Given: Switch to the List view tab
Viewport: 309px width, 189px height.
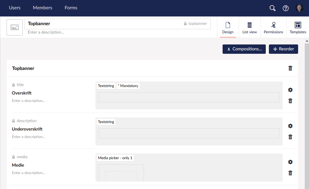Looking at the screenshot, I should coord(250,27).
